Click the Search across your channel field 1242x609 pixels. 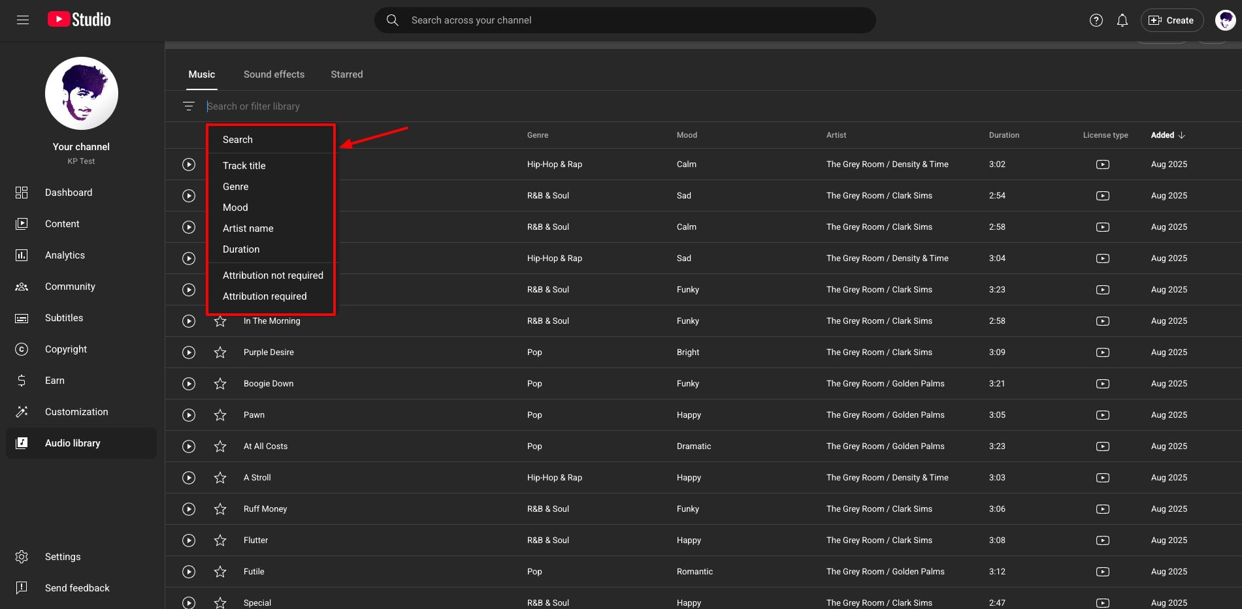point(625,20)
